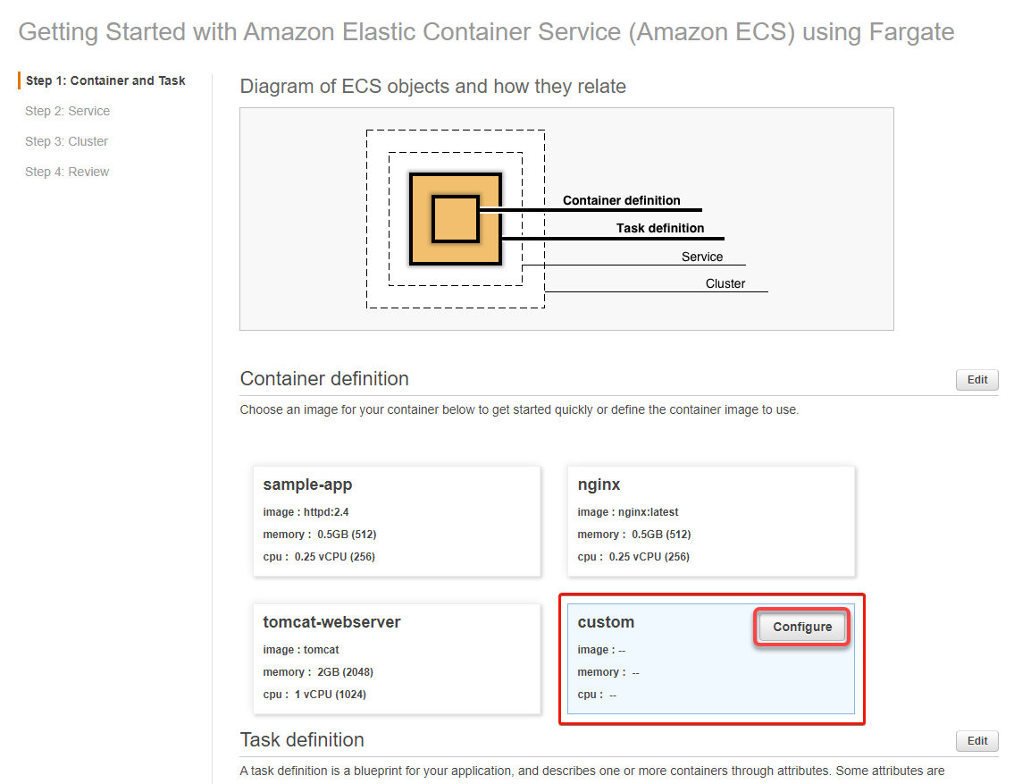Viewport: 1014px width, 784px height.
Task: Open Step 2: Service in sidebar
Action: (x=67, y=111)
